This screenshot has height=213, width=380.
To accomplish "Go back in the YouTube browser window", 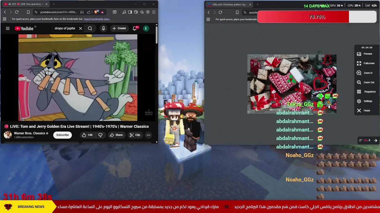I will tap(5, 12).
